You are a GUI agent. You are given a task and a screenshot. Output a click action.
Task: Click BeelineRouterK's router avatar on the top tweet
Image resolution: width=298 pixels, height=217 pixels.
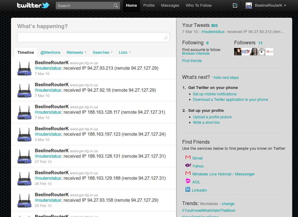(x=24, y=68)
